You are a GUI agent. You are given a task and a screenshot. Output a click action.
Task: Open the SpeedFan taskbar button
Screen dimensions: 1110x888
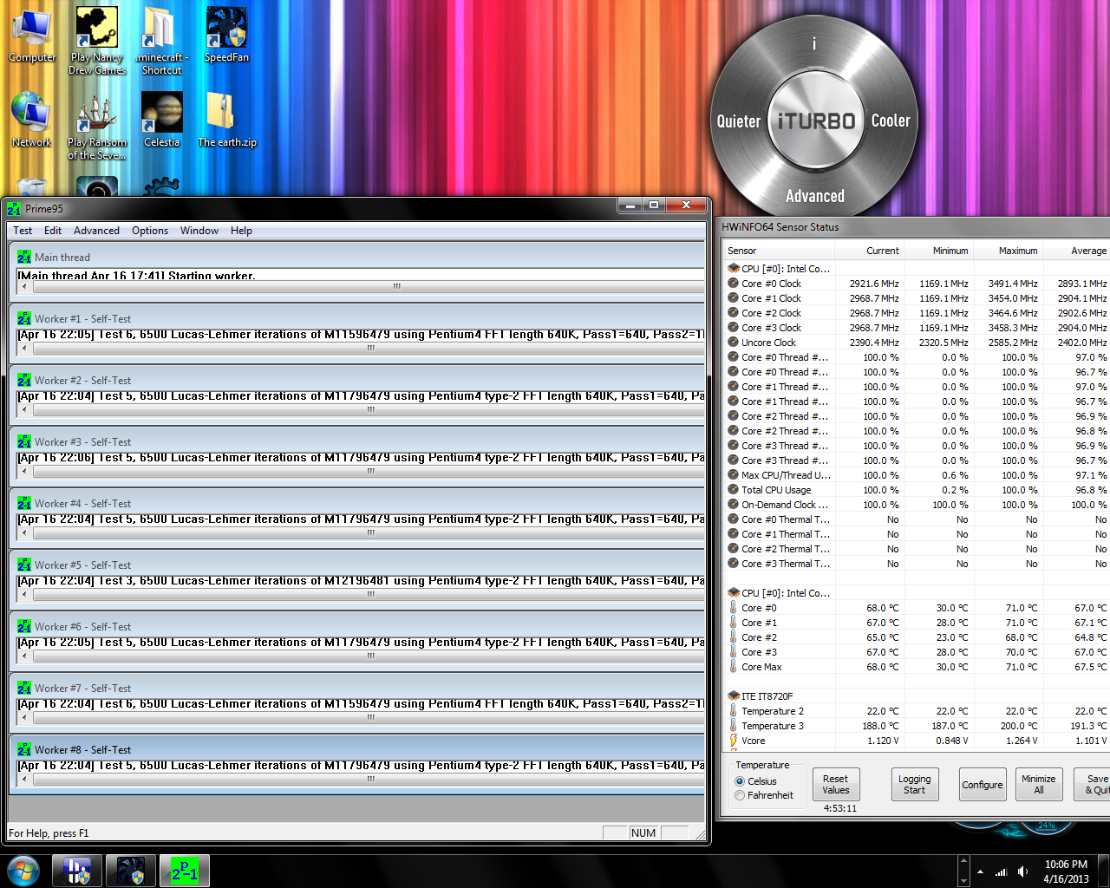pyautogui.click(x=131, y=871)
